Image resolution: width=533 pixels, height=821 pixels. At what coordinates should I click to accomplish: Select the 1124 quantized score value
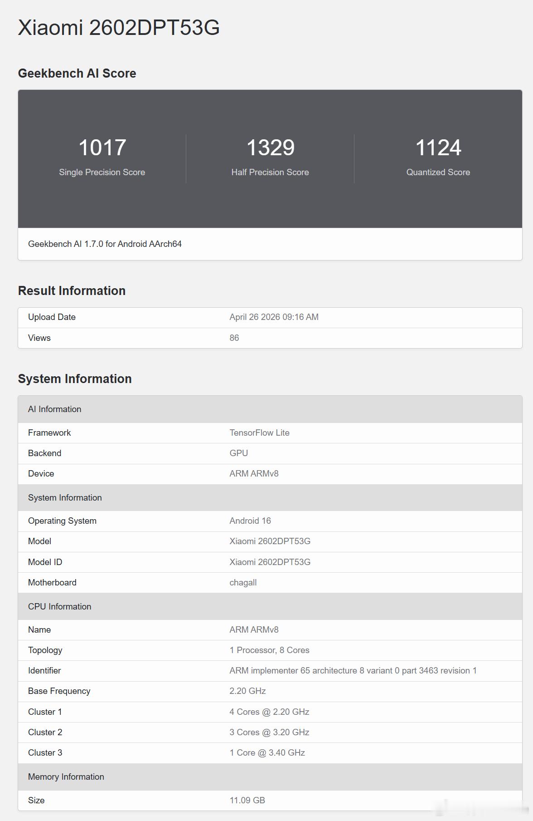(x=438, y=147)
